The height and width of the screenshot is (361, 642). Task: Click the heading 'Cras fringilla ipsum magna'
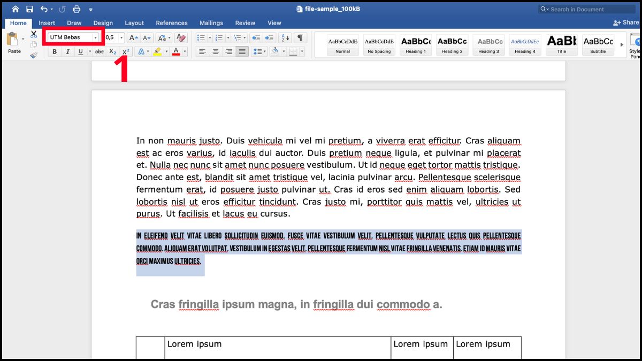click(x=223, y=305)
